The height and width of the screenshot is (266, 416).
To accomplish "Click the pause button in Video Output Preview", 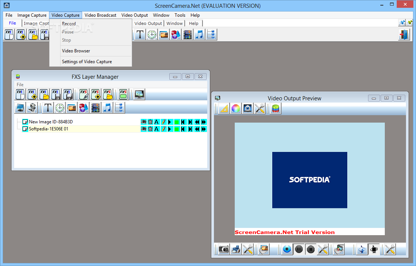I will [299, 249].
